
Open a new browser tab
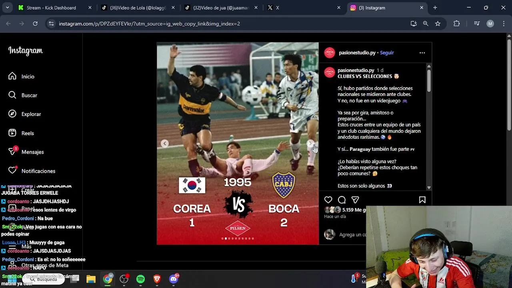[x=435, y=8]
